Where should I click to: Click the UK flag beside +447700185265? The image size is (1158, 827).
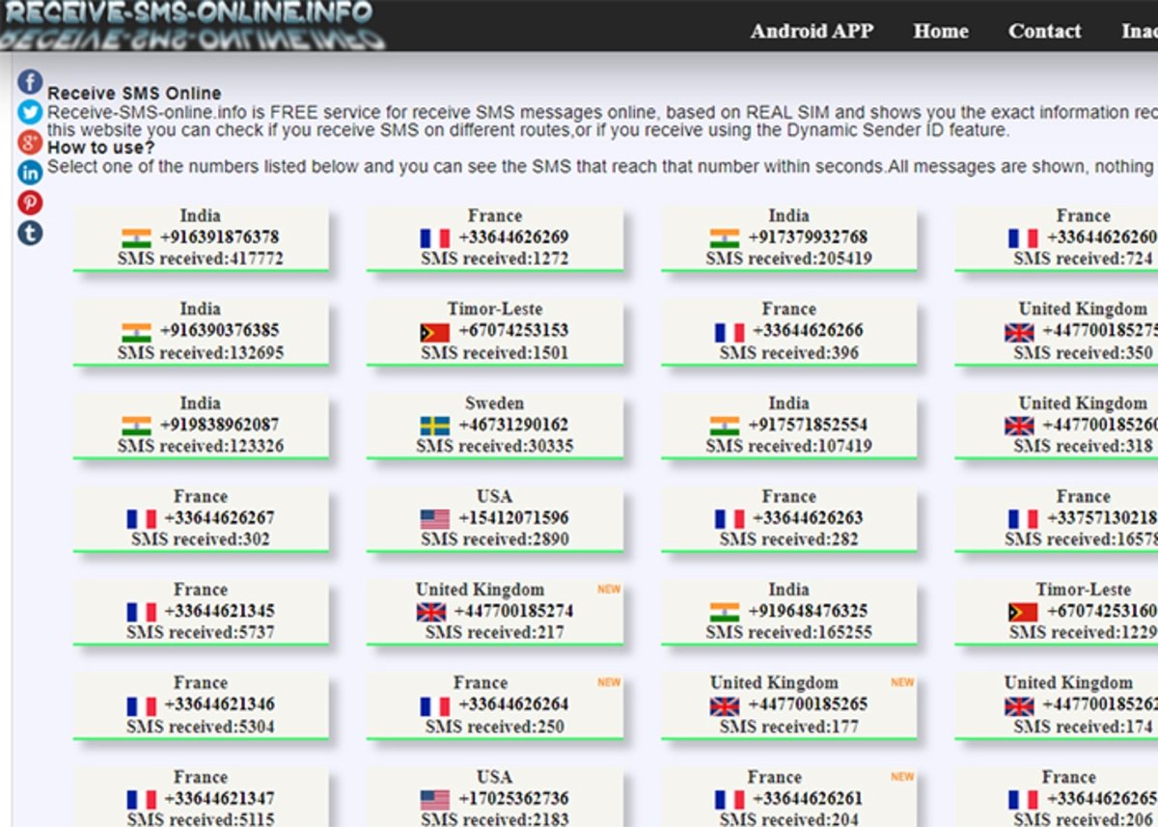point(725,705)
